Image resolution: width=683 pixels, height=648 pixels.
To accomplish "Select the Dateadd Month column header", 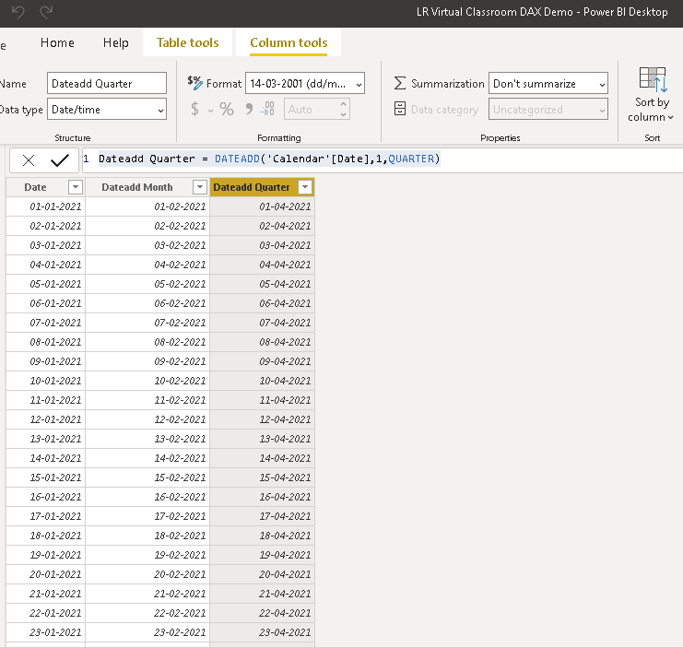I will point(137,187).
